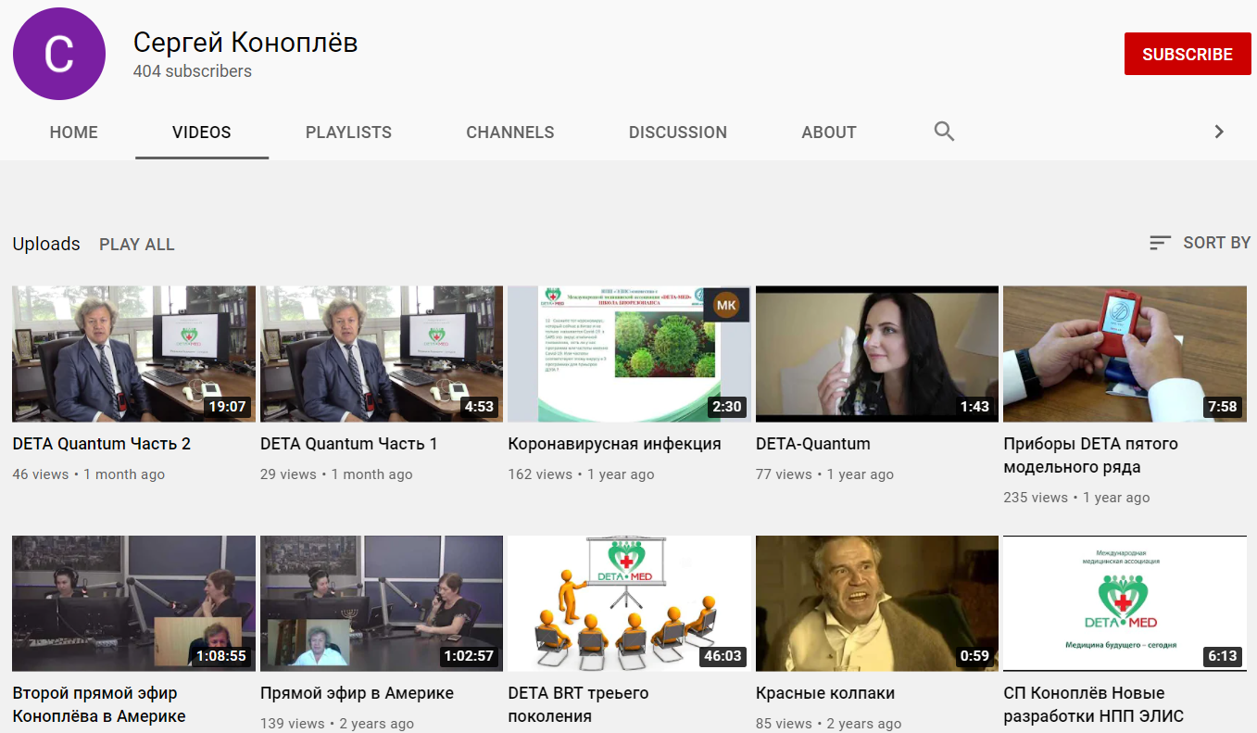Open DETA BRT 46:03 thumbnail

point(630,603)
